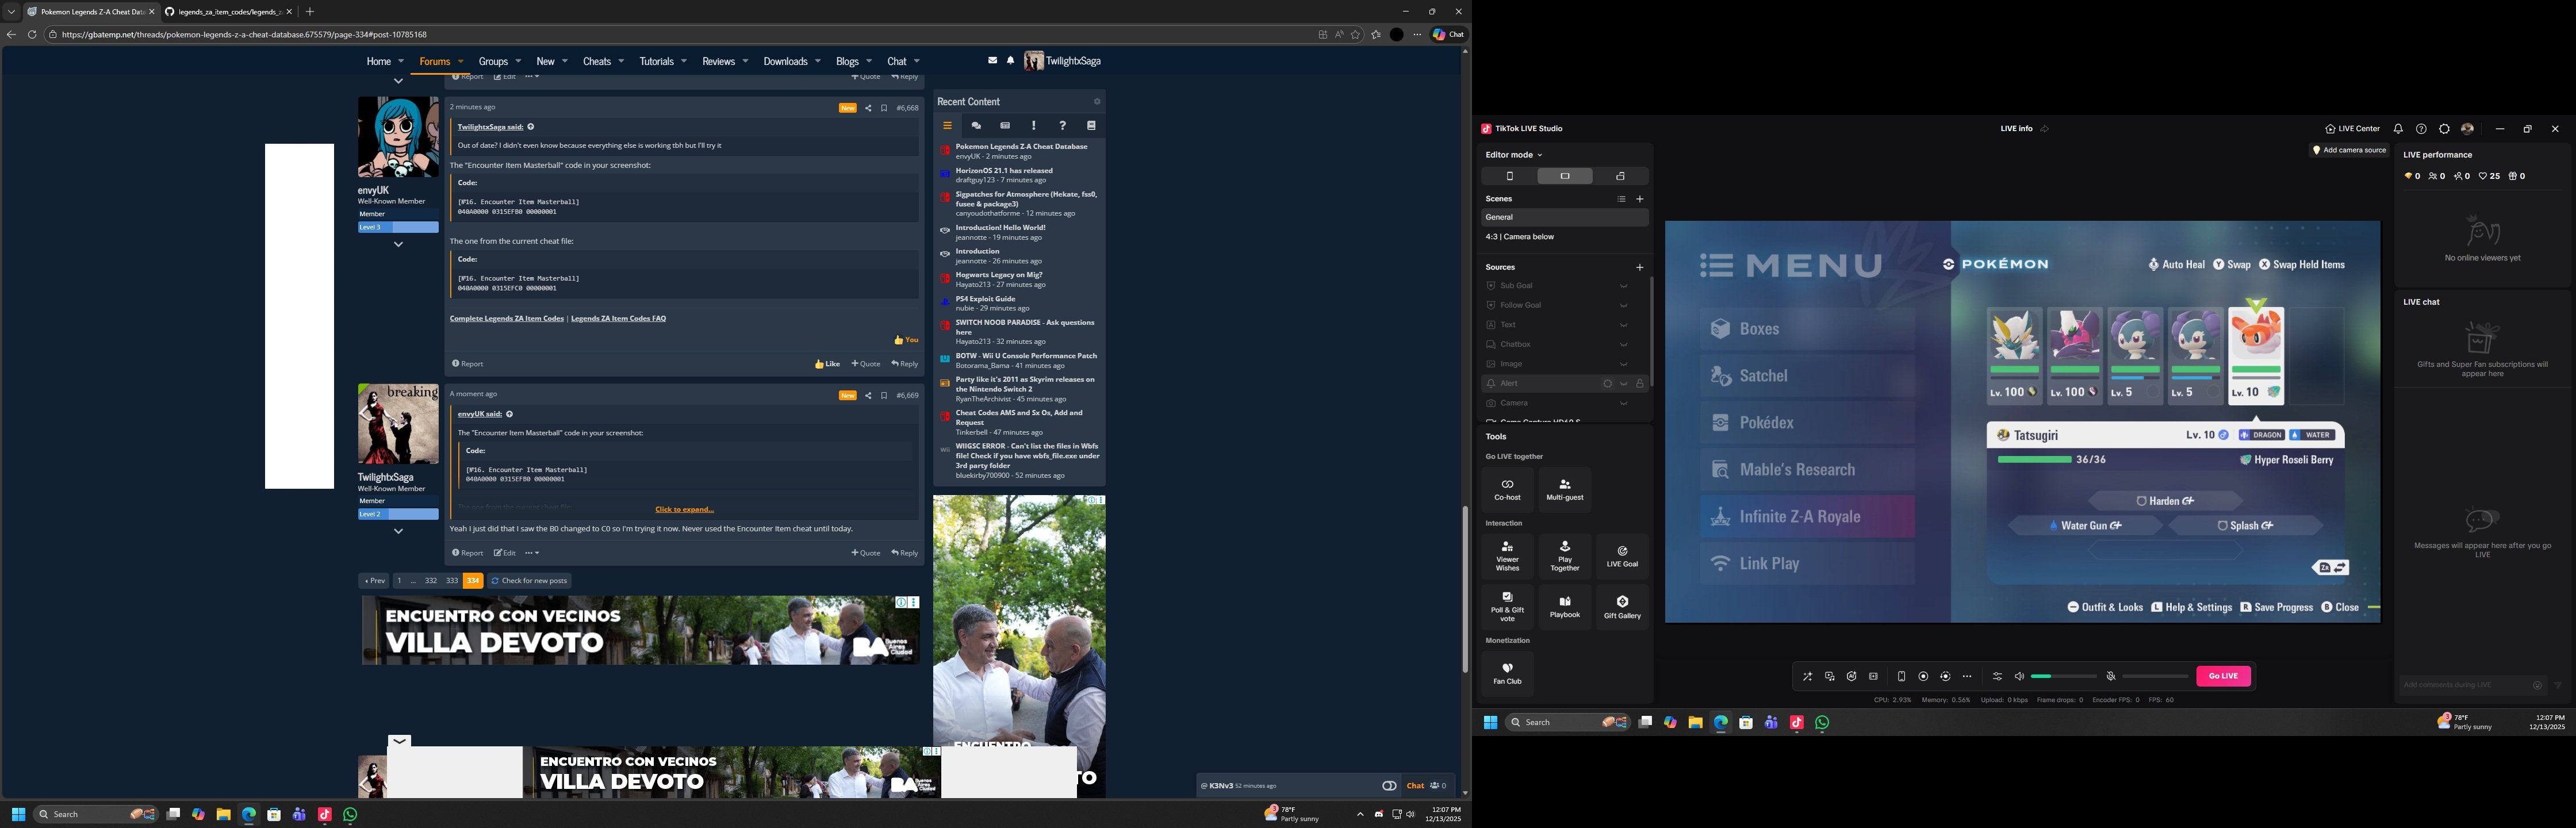Screen dimensions: 2576x828
Task: Click to expand the quoted envyUK post
Action: point(684,509)
